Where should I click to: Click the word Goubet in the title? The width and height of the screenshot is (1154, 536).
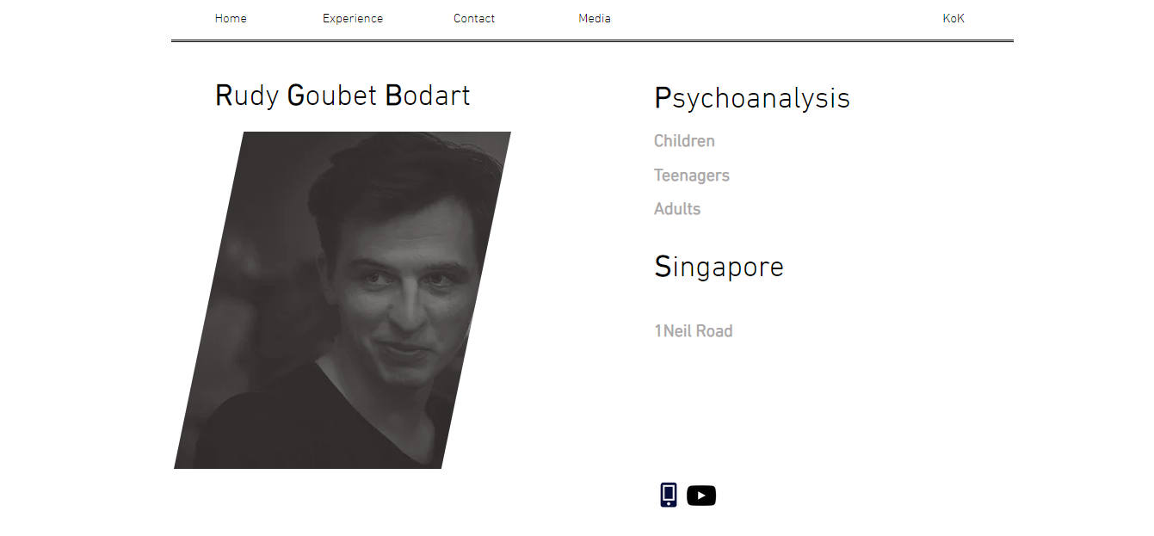point(332,95)
